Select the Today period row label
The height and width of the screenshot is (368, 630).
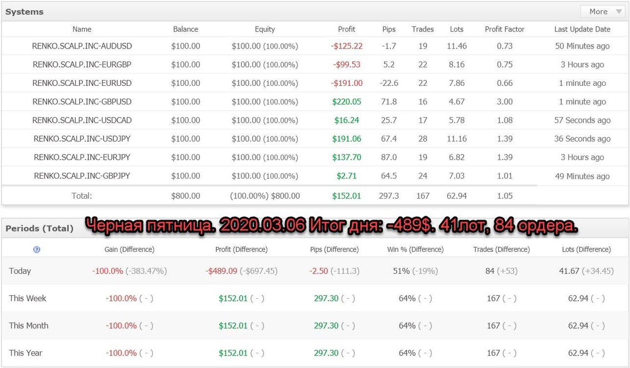coord(20,271)
